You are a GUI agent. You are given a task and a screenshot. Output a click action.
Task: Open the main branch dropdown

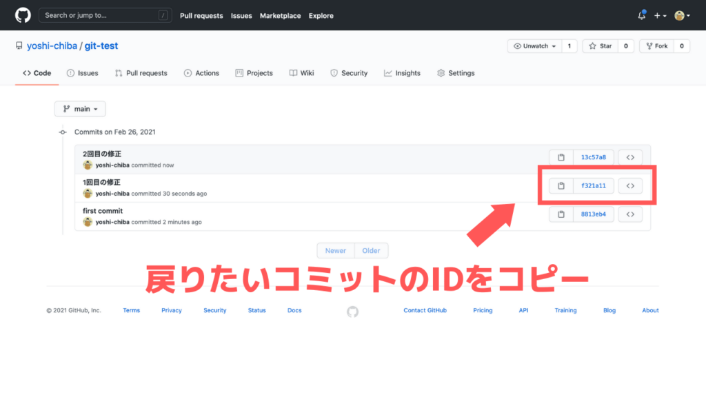79,108
